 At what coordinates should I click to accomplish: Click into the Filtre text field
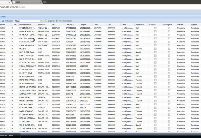coord(30,21)
